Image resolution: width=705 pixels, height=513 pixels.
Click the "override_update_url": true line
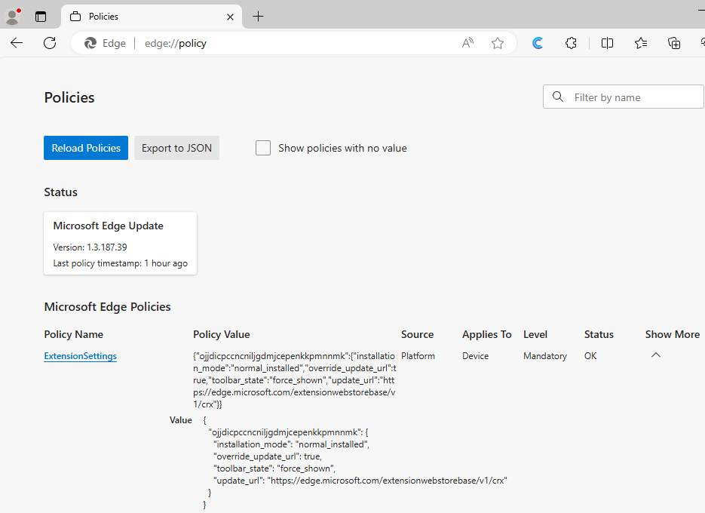(268, 456)
